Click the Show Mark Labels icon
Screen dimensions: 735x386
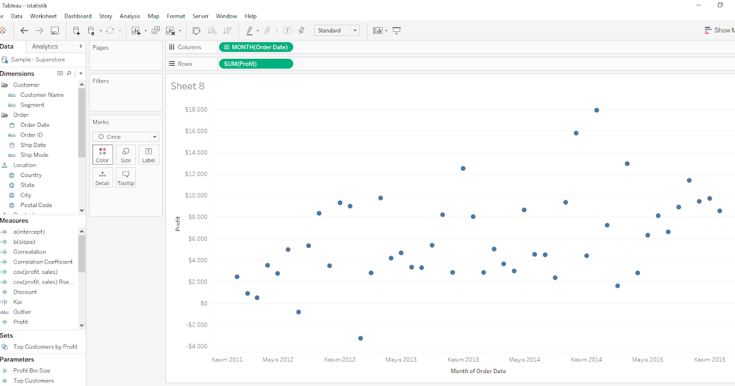[286, 30]
